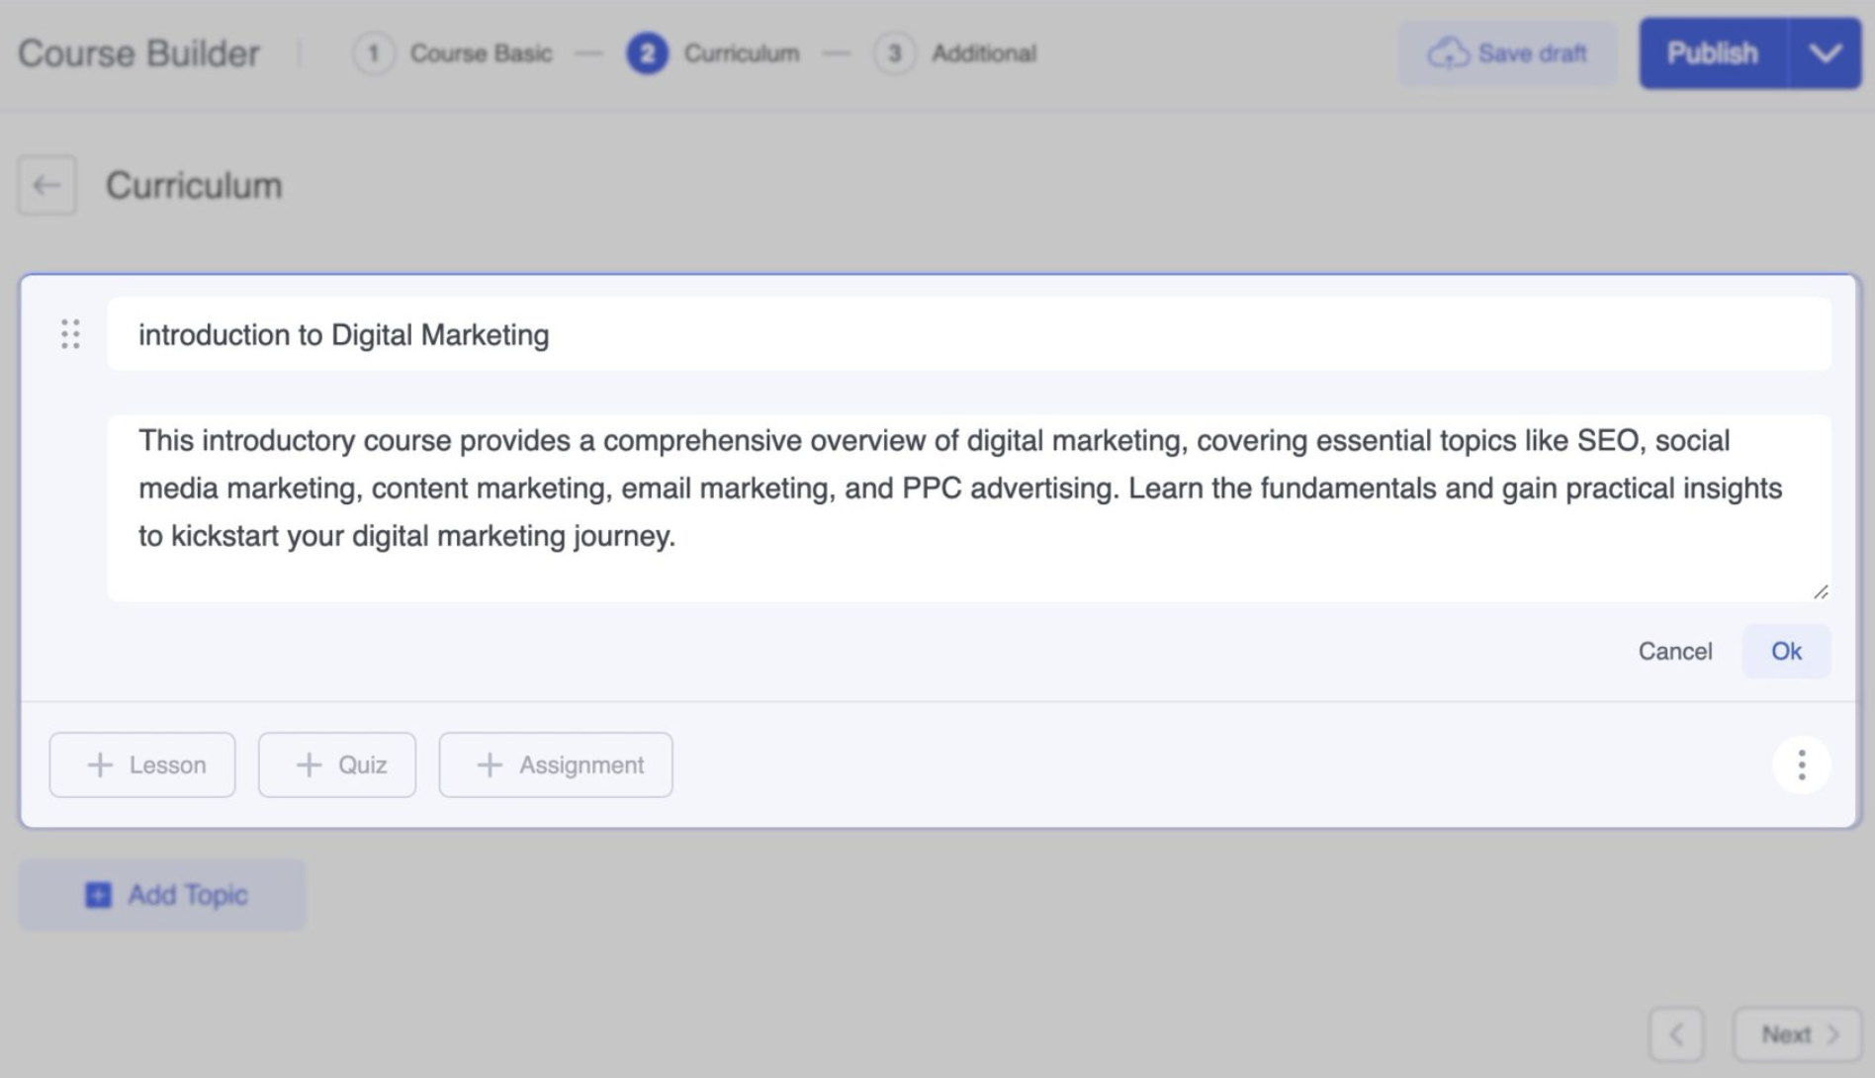Click Next to proceed to Additional
This screenshot has height=1078, width=1875.
[1797, 1034]
